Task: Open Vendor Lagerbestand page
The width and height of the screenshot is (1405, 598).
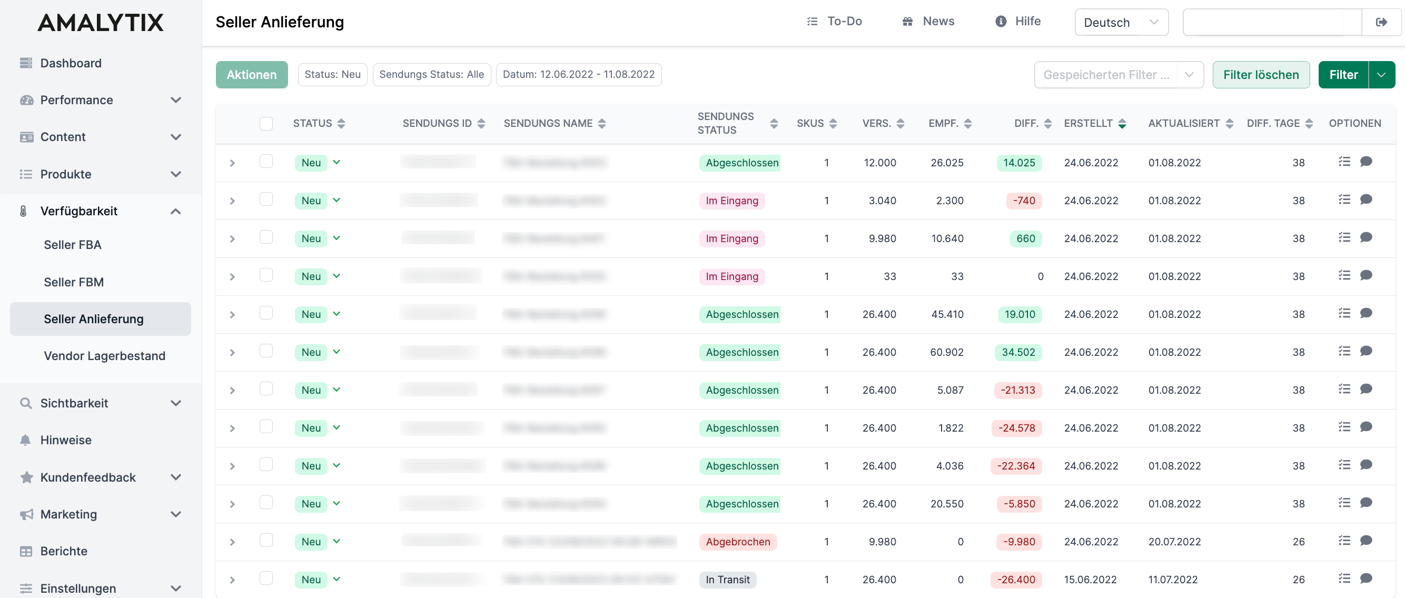Action: point(104,355)
